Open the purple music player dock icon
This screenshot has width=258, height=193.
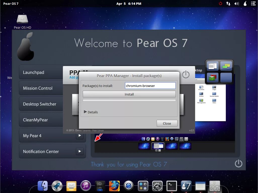[85, 186]
